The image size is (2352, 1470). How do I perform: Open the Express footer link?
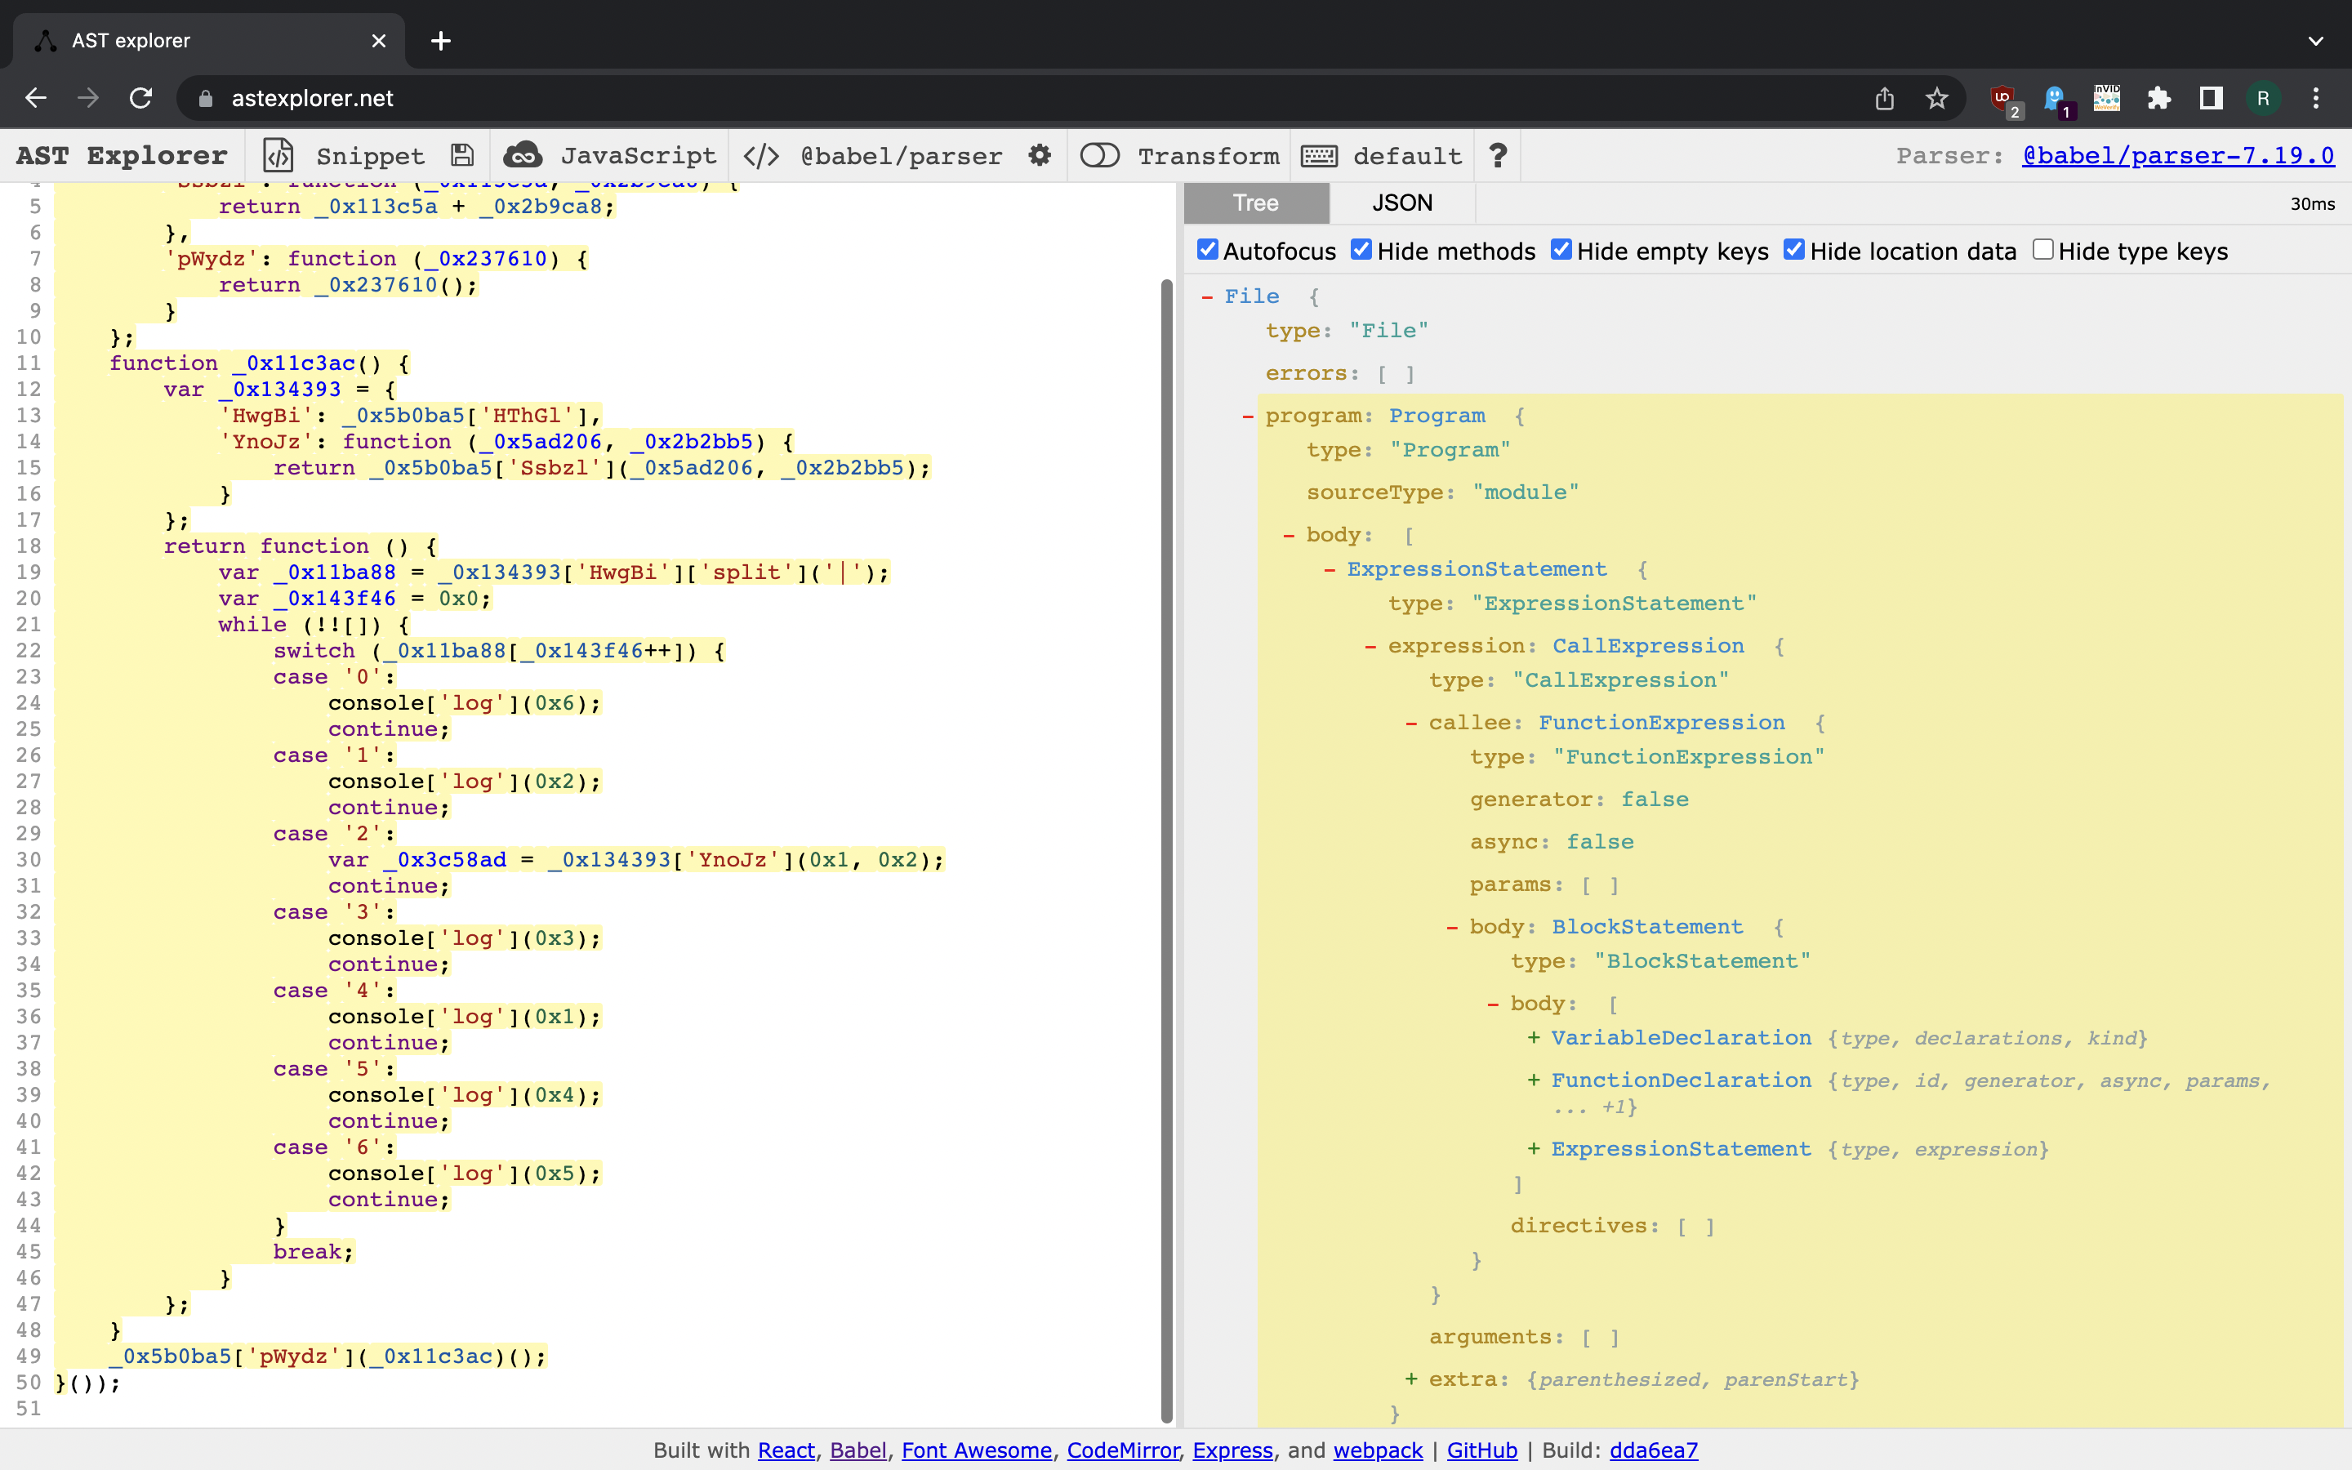(x=1232, y=1450)
